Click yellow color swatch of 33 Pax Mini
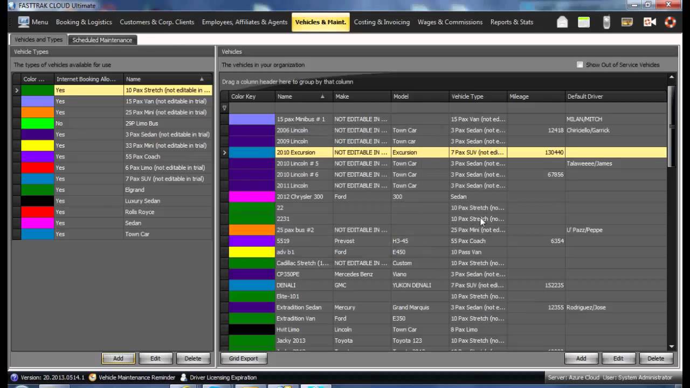Image resolution: width=690 pixels, height=388 pixels. click(x=37, y=145)
